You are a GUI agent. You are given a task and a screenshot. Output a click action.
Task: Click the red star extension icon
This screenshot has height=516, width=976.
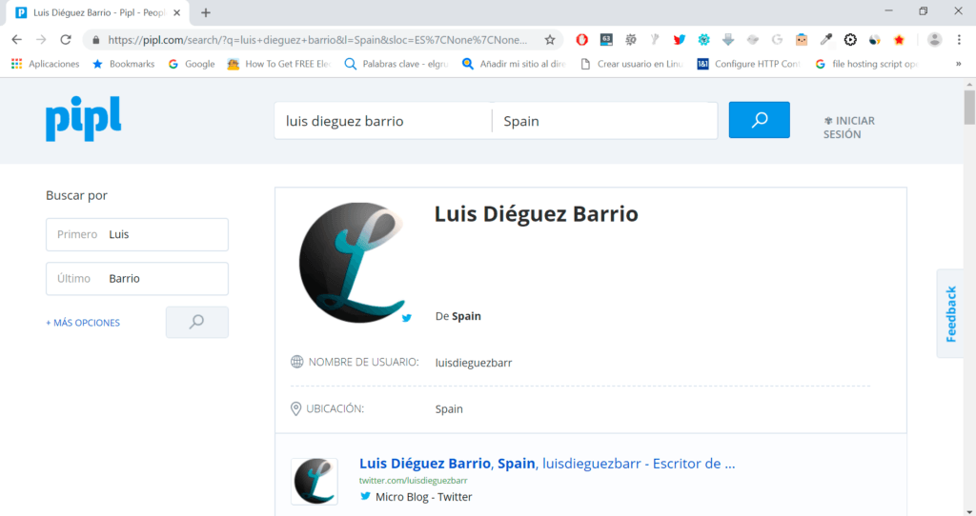click(x=899, y=40)
